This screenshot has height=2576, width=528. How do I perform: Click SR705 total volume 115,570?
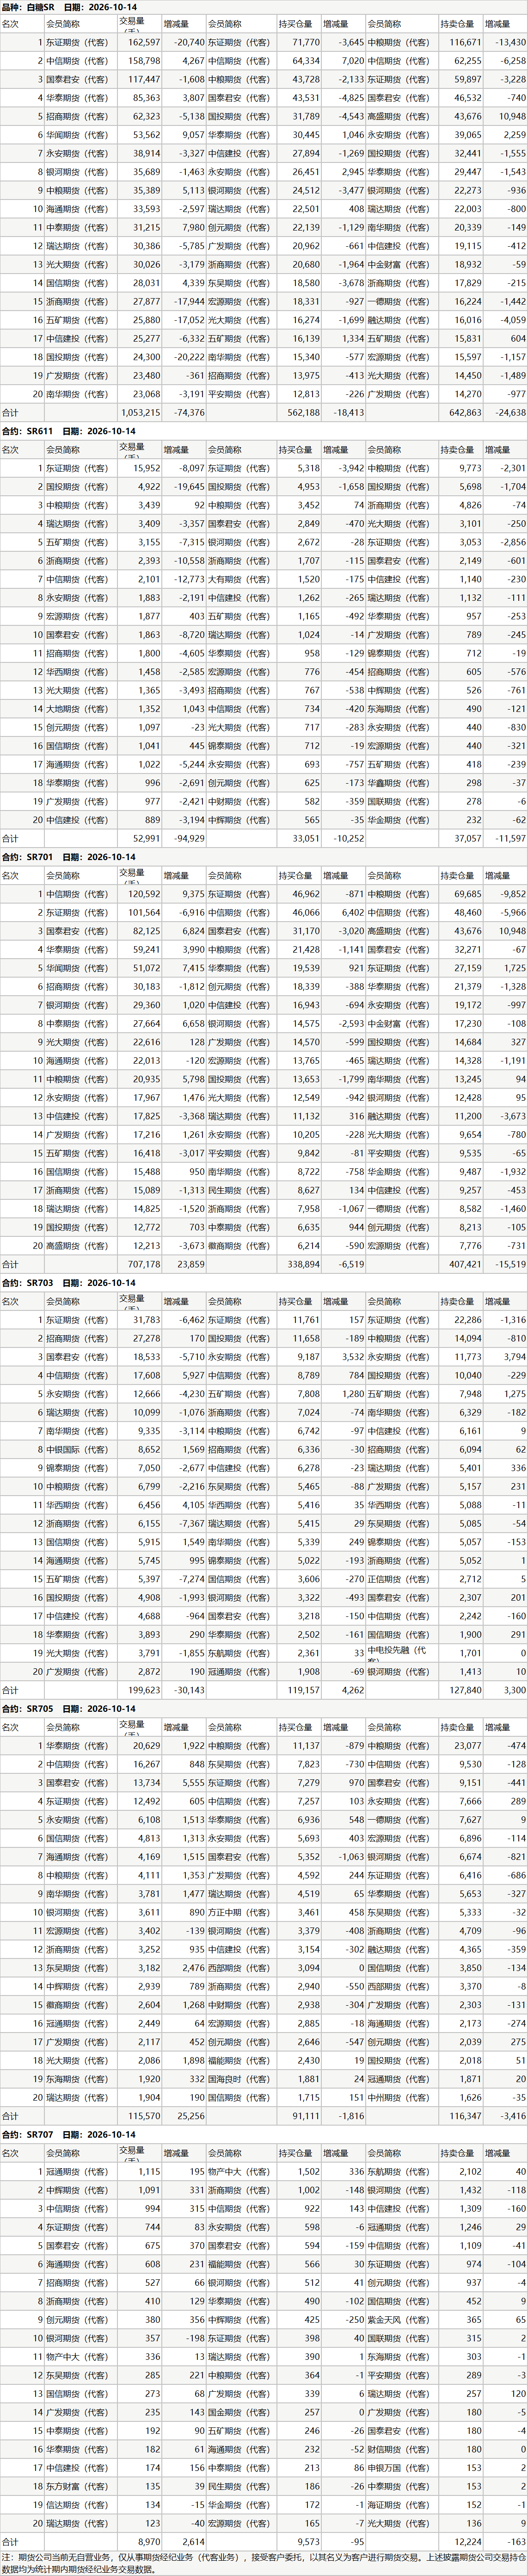point(145,2116)
